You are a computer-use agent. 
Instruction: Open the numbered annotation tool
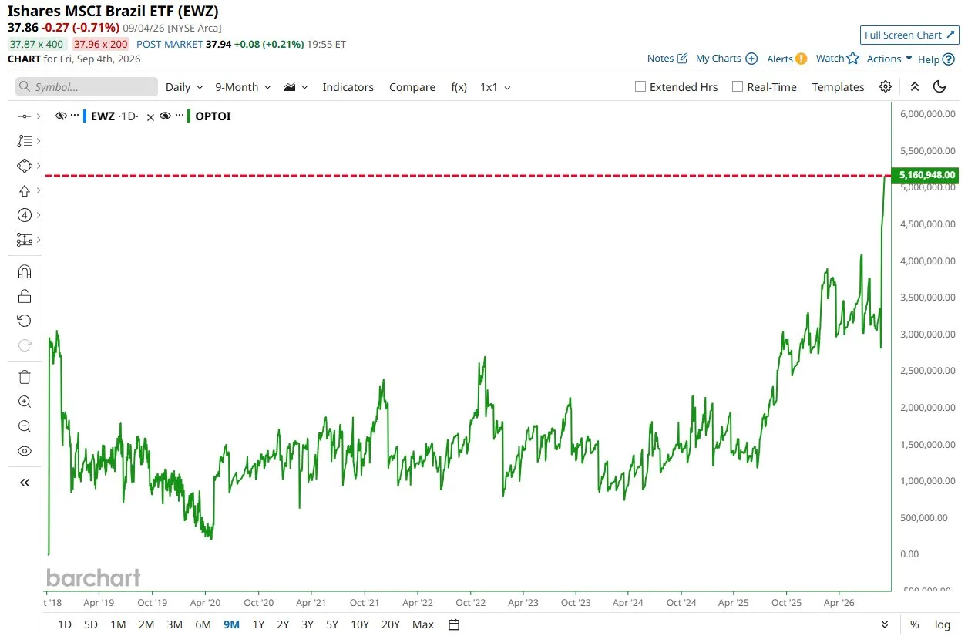tap(24, 215)
